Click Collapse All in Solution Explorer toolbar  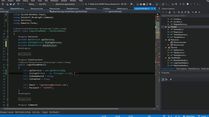[185, 12]
